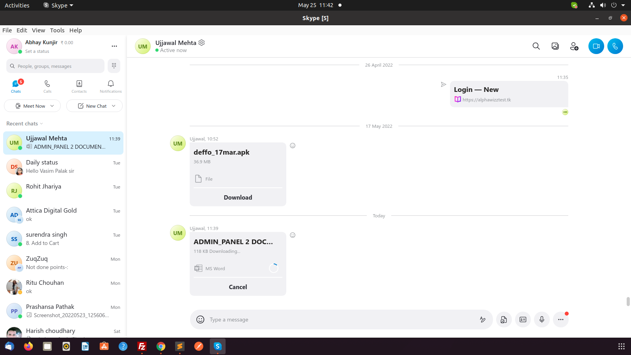
Task: Click the volume icon in system tray
Action: [x=603, y=5]
